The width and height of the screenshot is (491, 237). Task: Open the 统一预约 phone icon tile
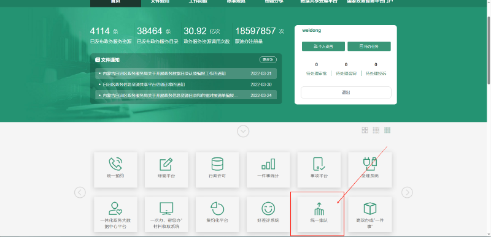click(115, 170)
